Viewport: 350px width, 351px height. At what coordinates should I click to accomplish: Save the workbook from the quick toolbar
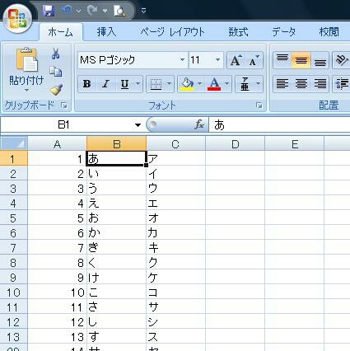[x=49, y=11]
